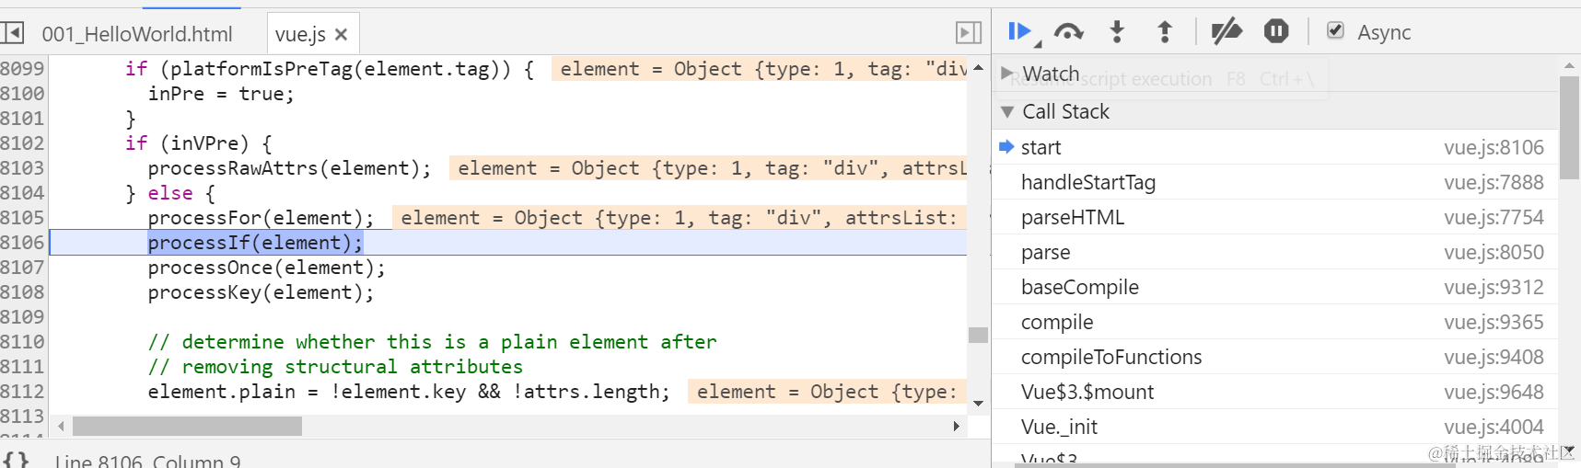Click 'element.plain = !element.key' code
Viewport: 1581px width, 468px height.
pyautogui.click(x=307, y=392)
